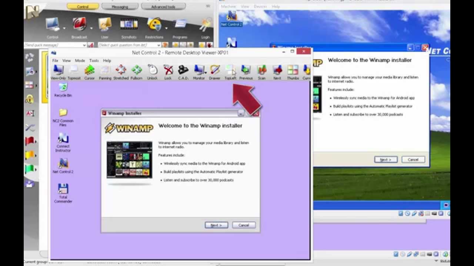Click the Control ribbon icon
The height and width of the screenshot is (266, 474).
(x=53, y=28)
